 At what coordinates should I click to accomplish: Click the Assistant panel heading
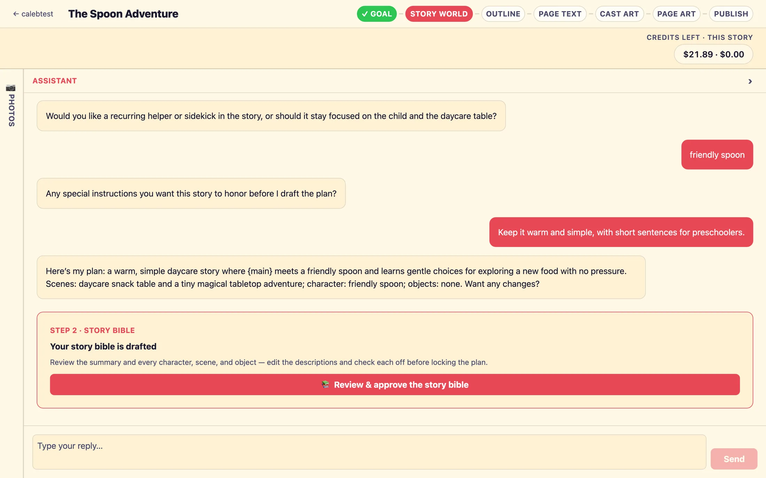[x=55, y=81]
